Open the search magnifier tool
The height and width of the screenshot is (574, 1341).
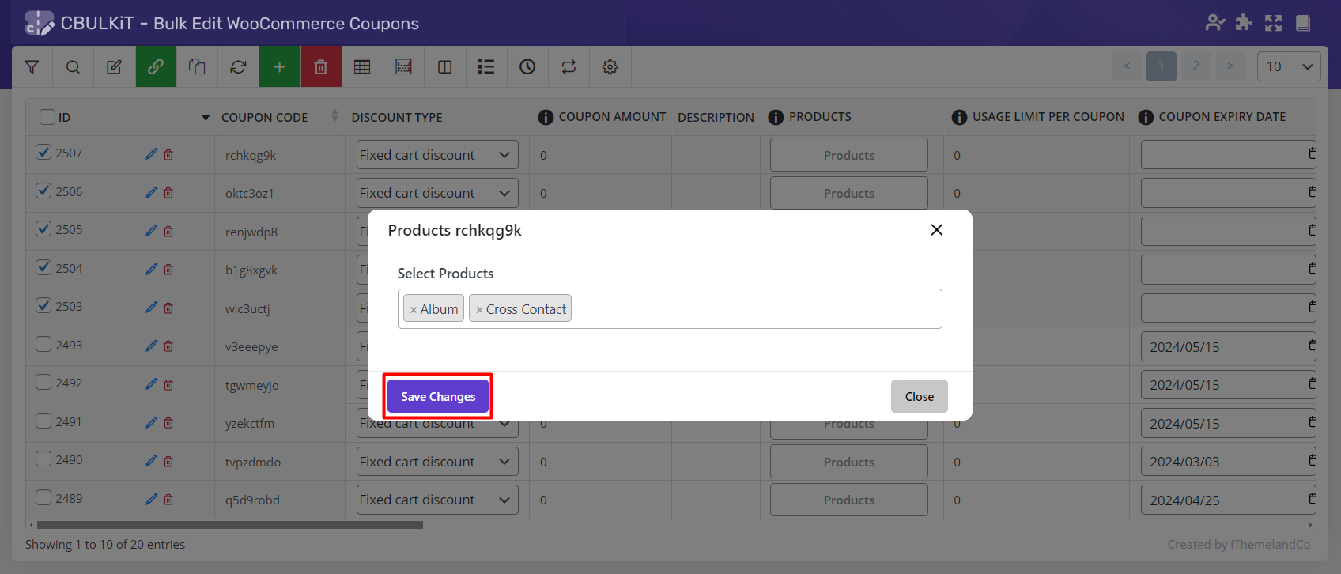click(73, 67)
